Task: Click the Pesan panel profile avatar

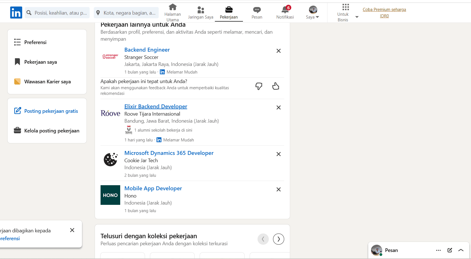Action: (x=377, y=250)
